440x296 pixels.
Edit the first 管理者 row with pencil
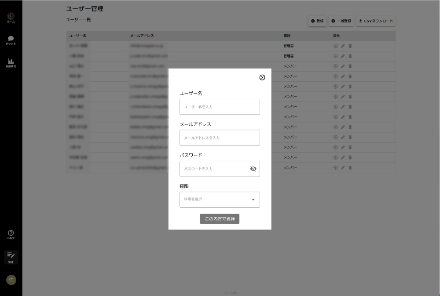(x=343, y=46)
